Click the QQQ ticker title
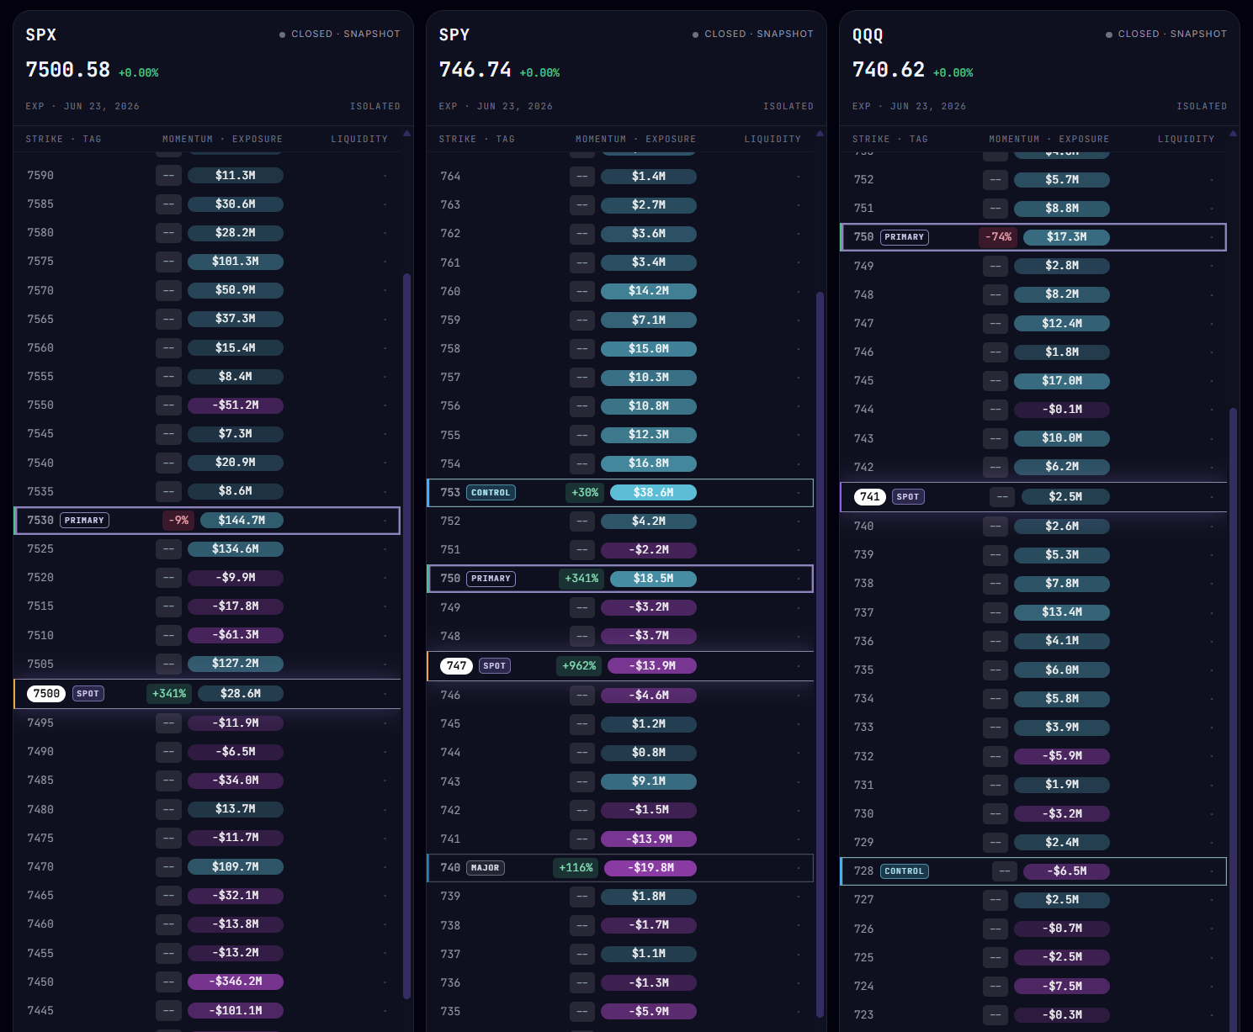The height and width of the screenshot is (1032, 1253). click(868, 35)
